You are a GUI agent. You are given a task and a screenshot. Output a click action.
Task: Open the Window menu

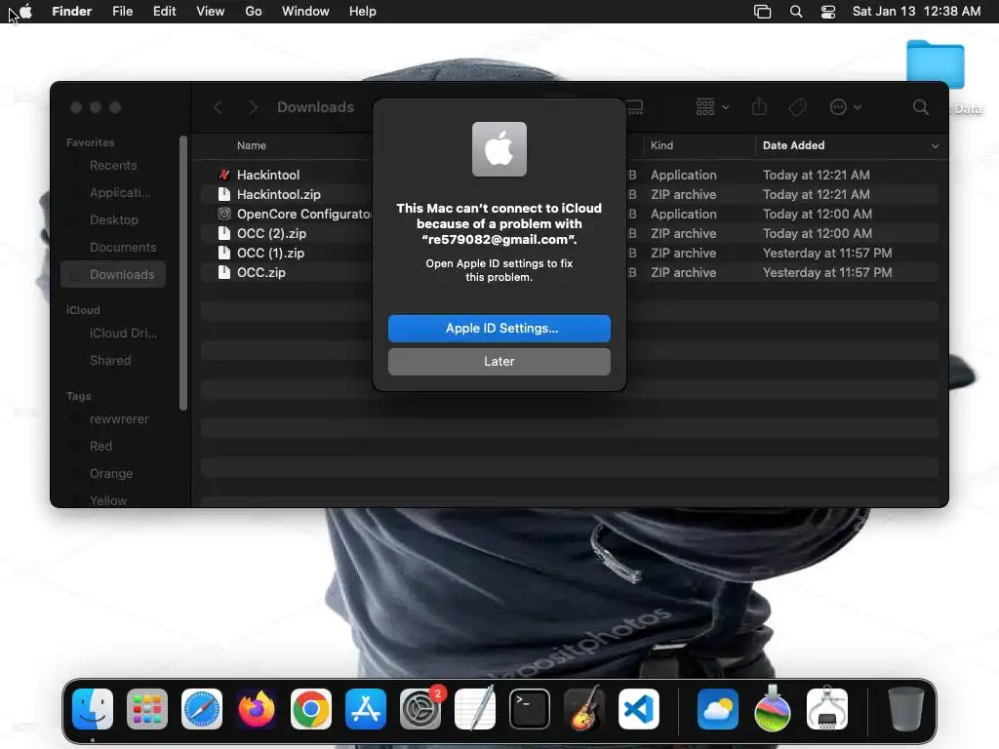pos(305,12)
